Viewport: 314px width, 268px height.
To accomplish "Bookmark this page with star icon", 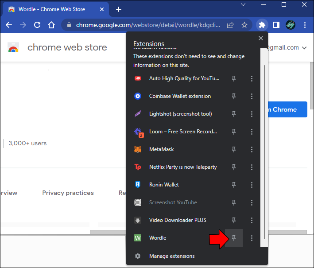I will tap(244, 25).
